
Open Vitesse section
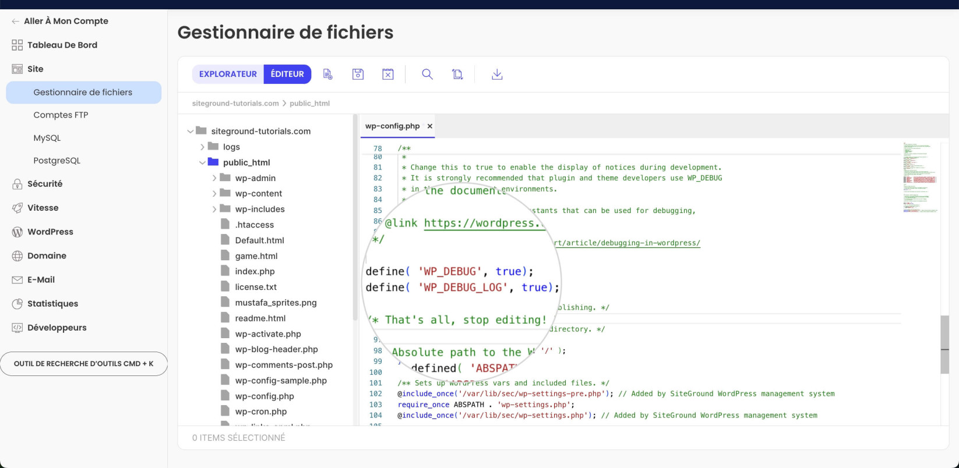click(43, 208)
